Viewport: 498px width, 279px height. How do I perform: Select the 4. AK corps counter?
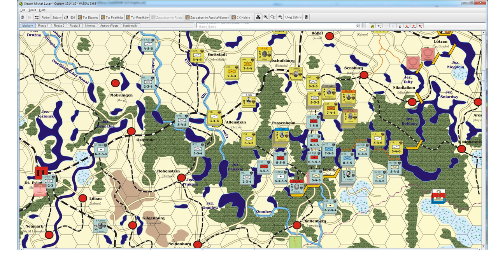265,54
